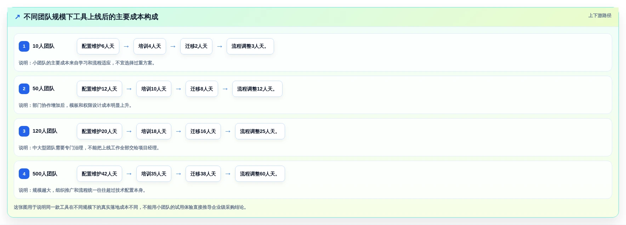
Task: Select the step 2 number badge
Action: [24, 89]
